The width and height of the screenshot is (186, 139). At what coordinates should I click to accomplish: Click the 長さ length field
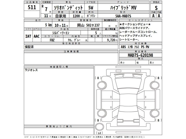[x=127, y=63]
